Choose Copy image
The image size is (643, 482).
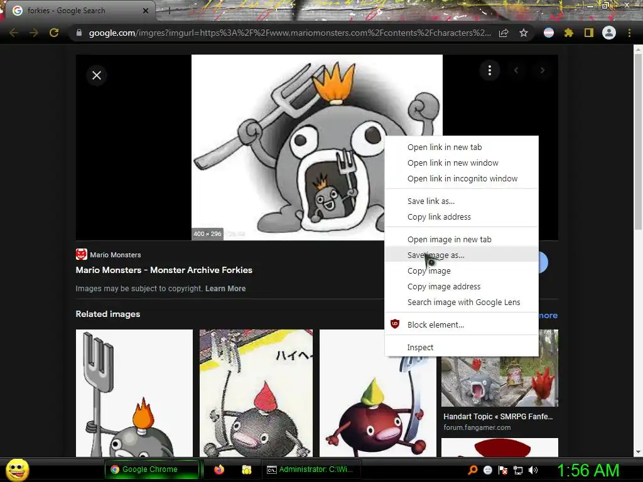pyautogui.click(x=462, y=271)
